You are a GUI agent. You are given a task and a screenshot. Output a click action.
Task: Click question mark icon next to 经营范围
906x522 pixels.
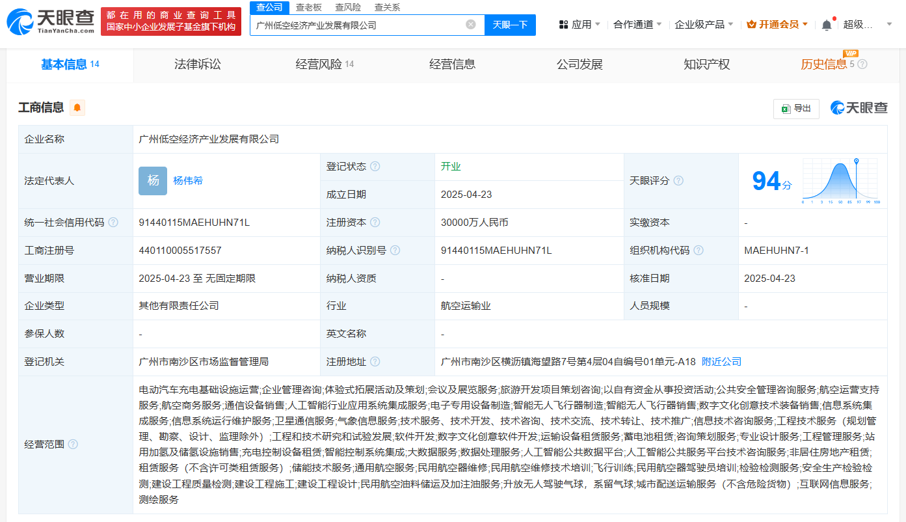pos(73,445)
